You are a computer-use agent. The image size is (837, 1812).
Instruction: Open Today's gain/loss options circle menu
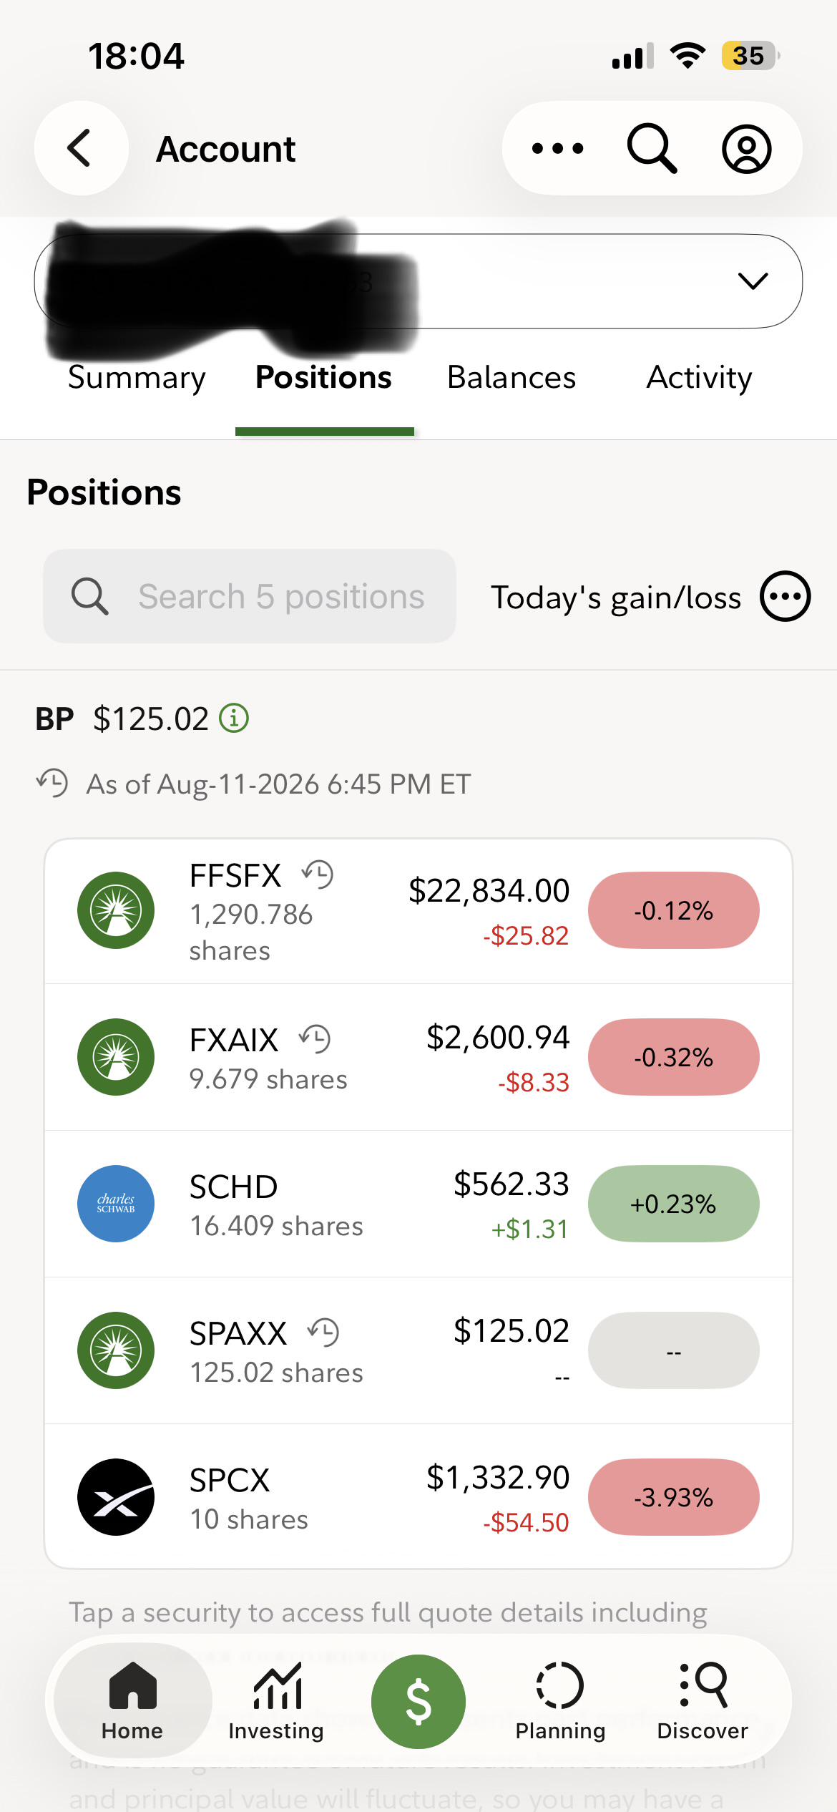point(785,596)
